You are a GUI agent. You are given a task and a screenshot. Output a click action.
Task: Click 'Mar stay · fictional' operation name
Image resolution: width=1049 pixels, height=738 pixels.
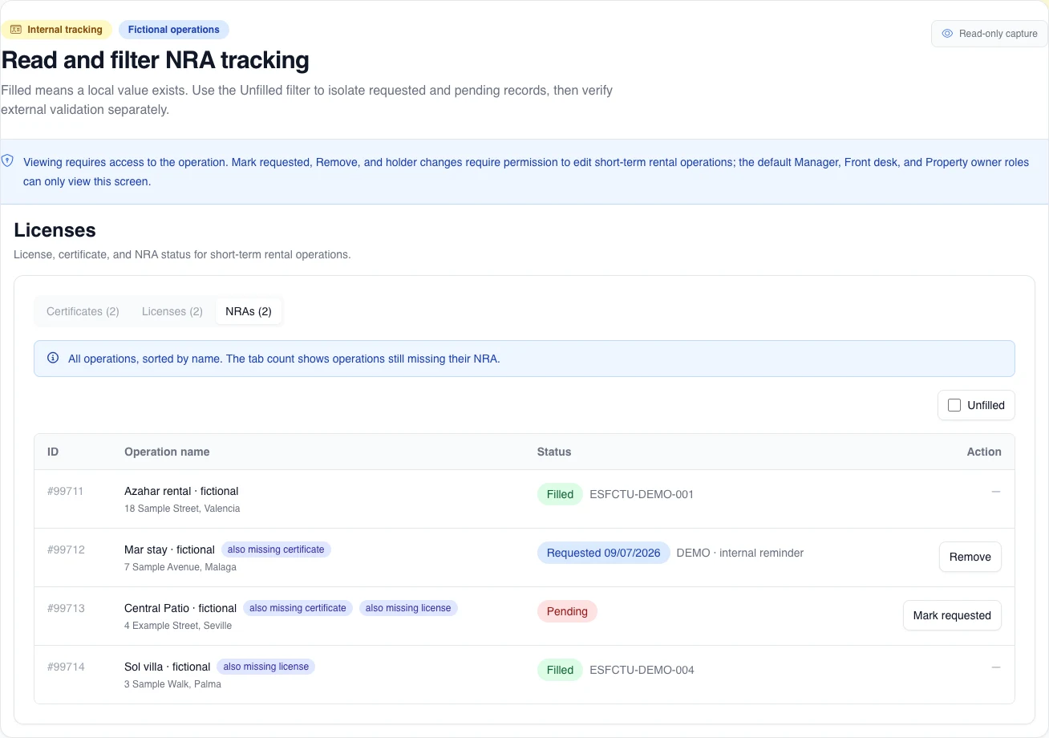point(169,549)
